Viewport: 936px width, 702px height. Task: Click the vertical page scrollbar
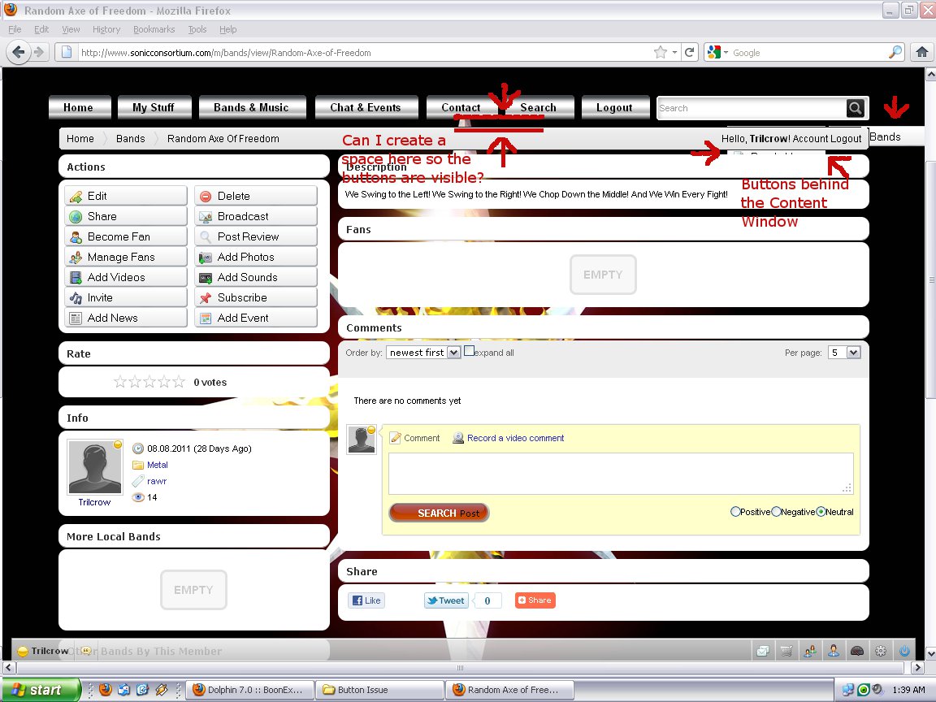point(929,279)
